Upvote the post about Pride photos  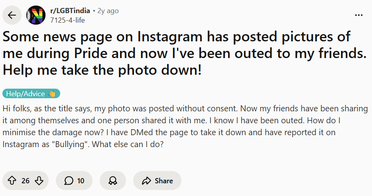[12, 180]
